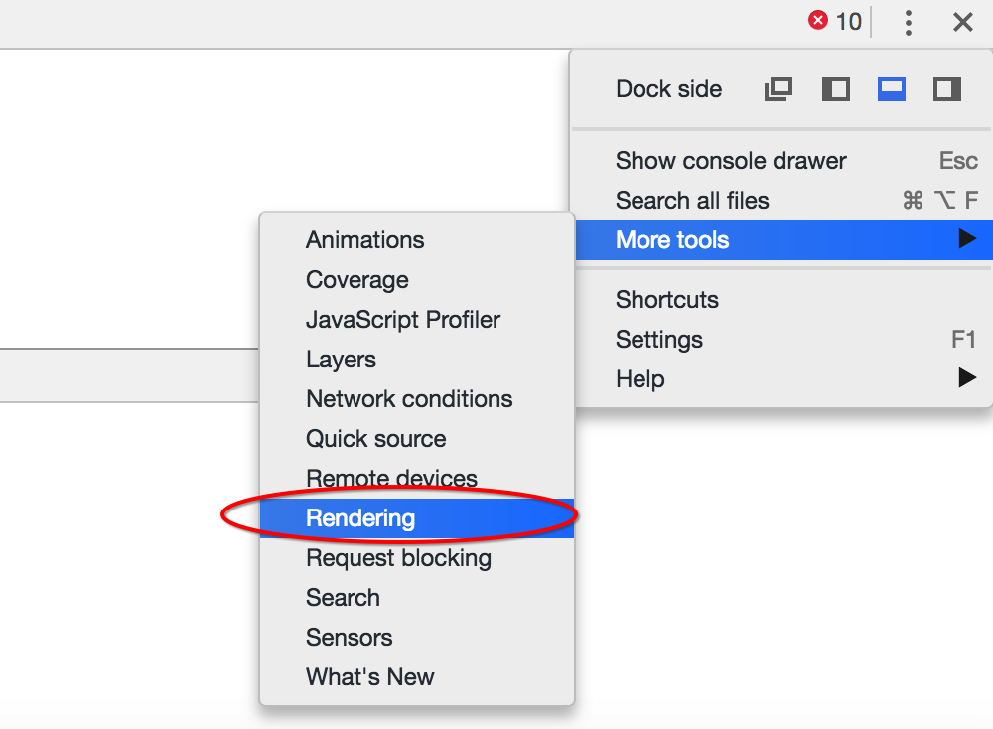Open Network conditions panel
The height and width of the screenshot is (729, 993).
point(409,399)
